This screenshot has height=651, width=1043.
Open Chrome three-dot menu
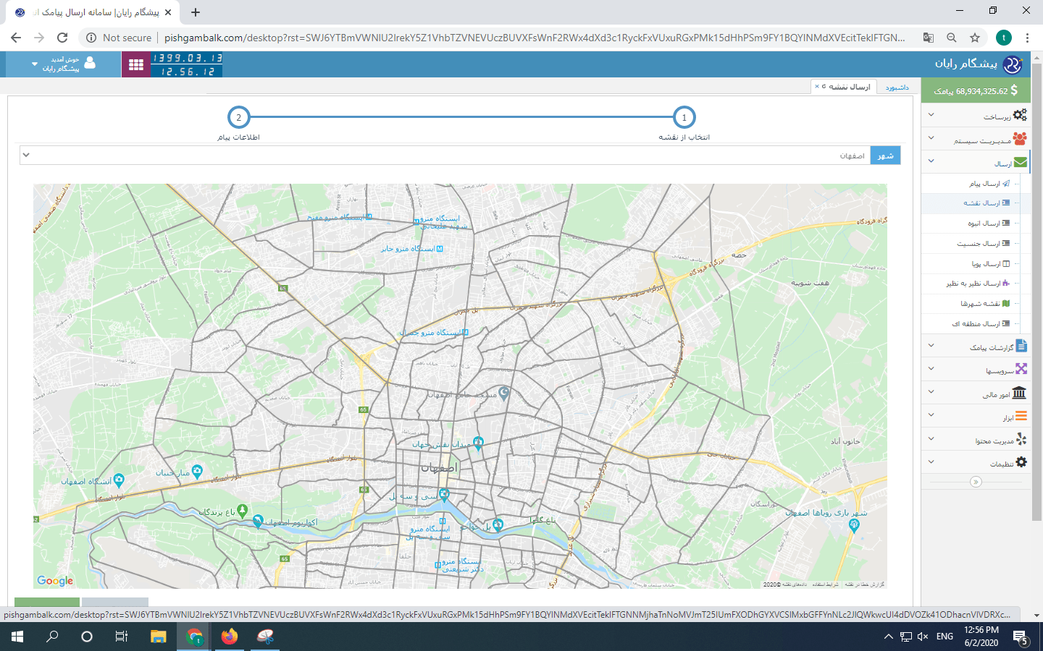(x=1027, y=38)
